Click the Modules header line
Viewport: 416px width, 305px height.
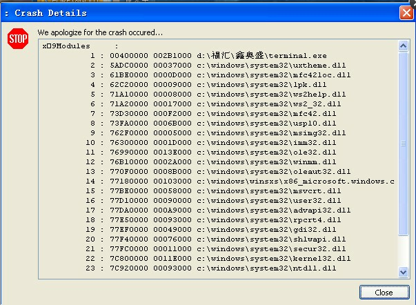coord(80,46)
